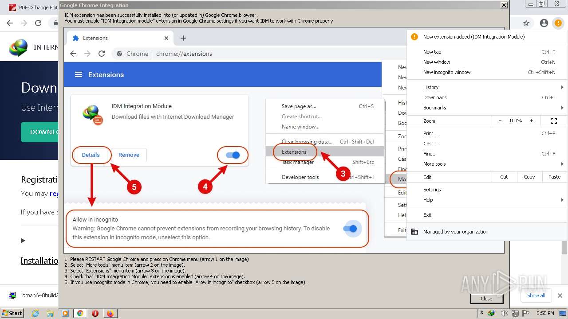Enter fullscreen mode from the Zoom row

(x=553, y=121)
